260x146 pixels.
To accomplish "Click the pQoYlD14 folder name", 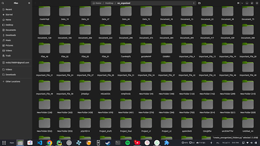I will pos(85,131).
